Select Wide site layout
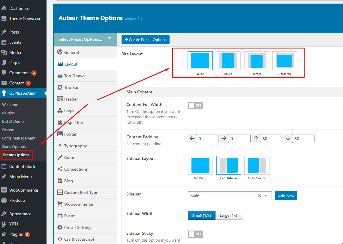The width and height of the screenshot is (343, 244). tap(200, 61)
